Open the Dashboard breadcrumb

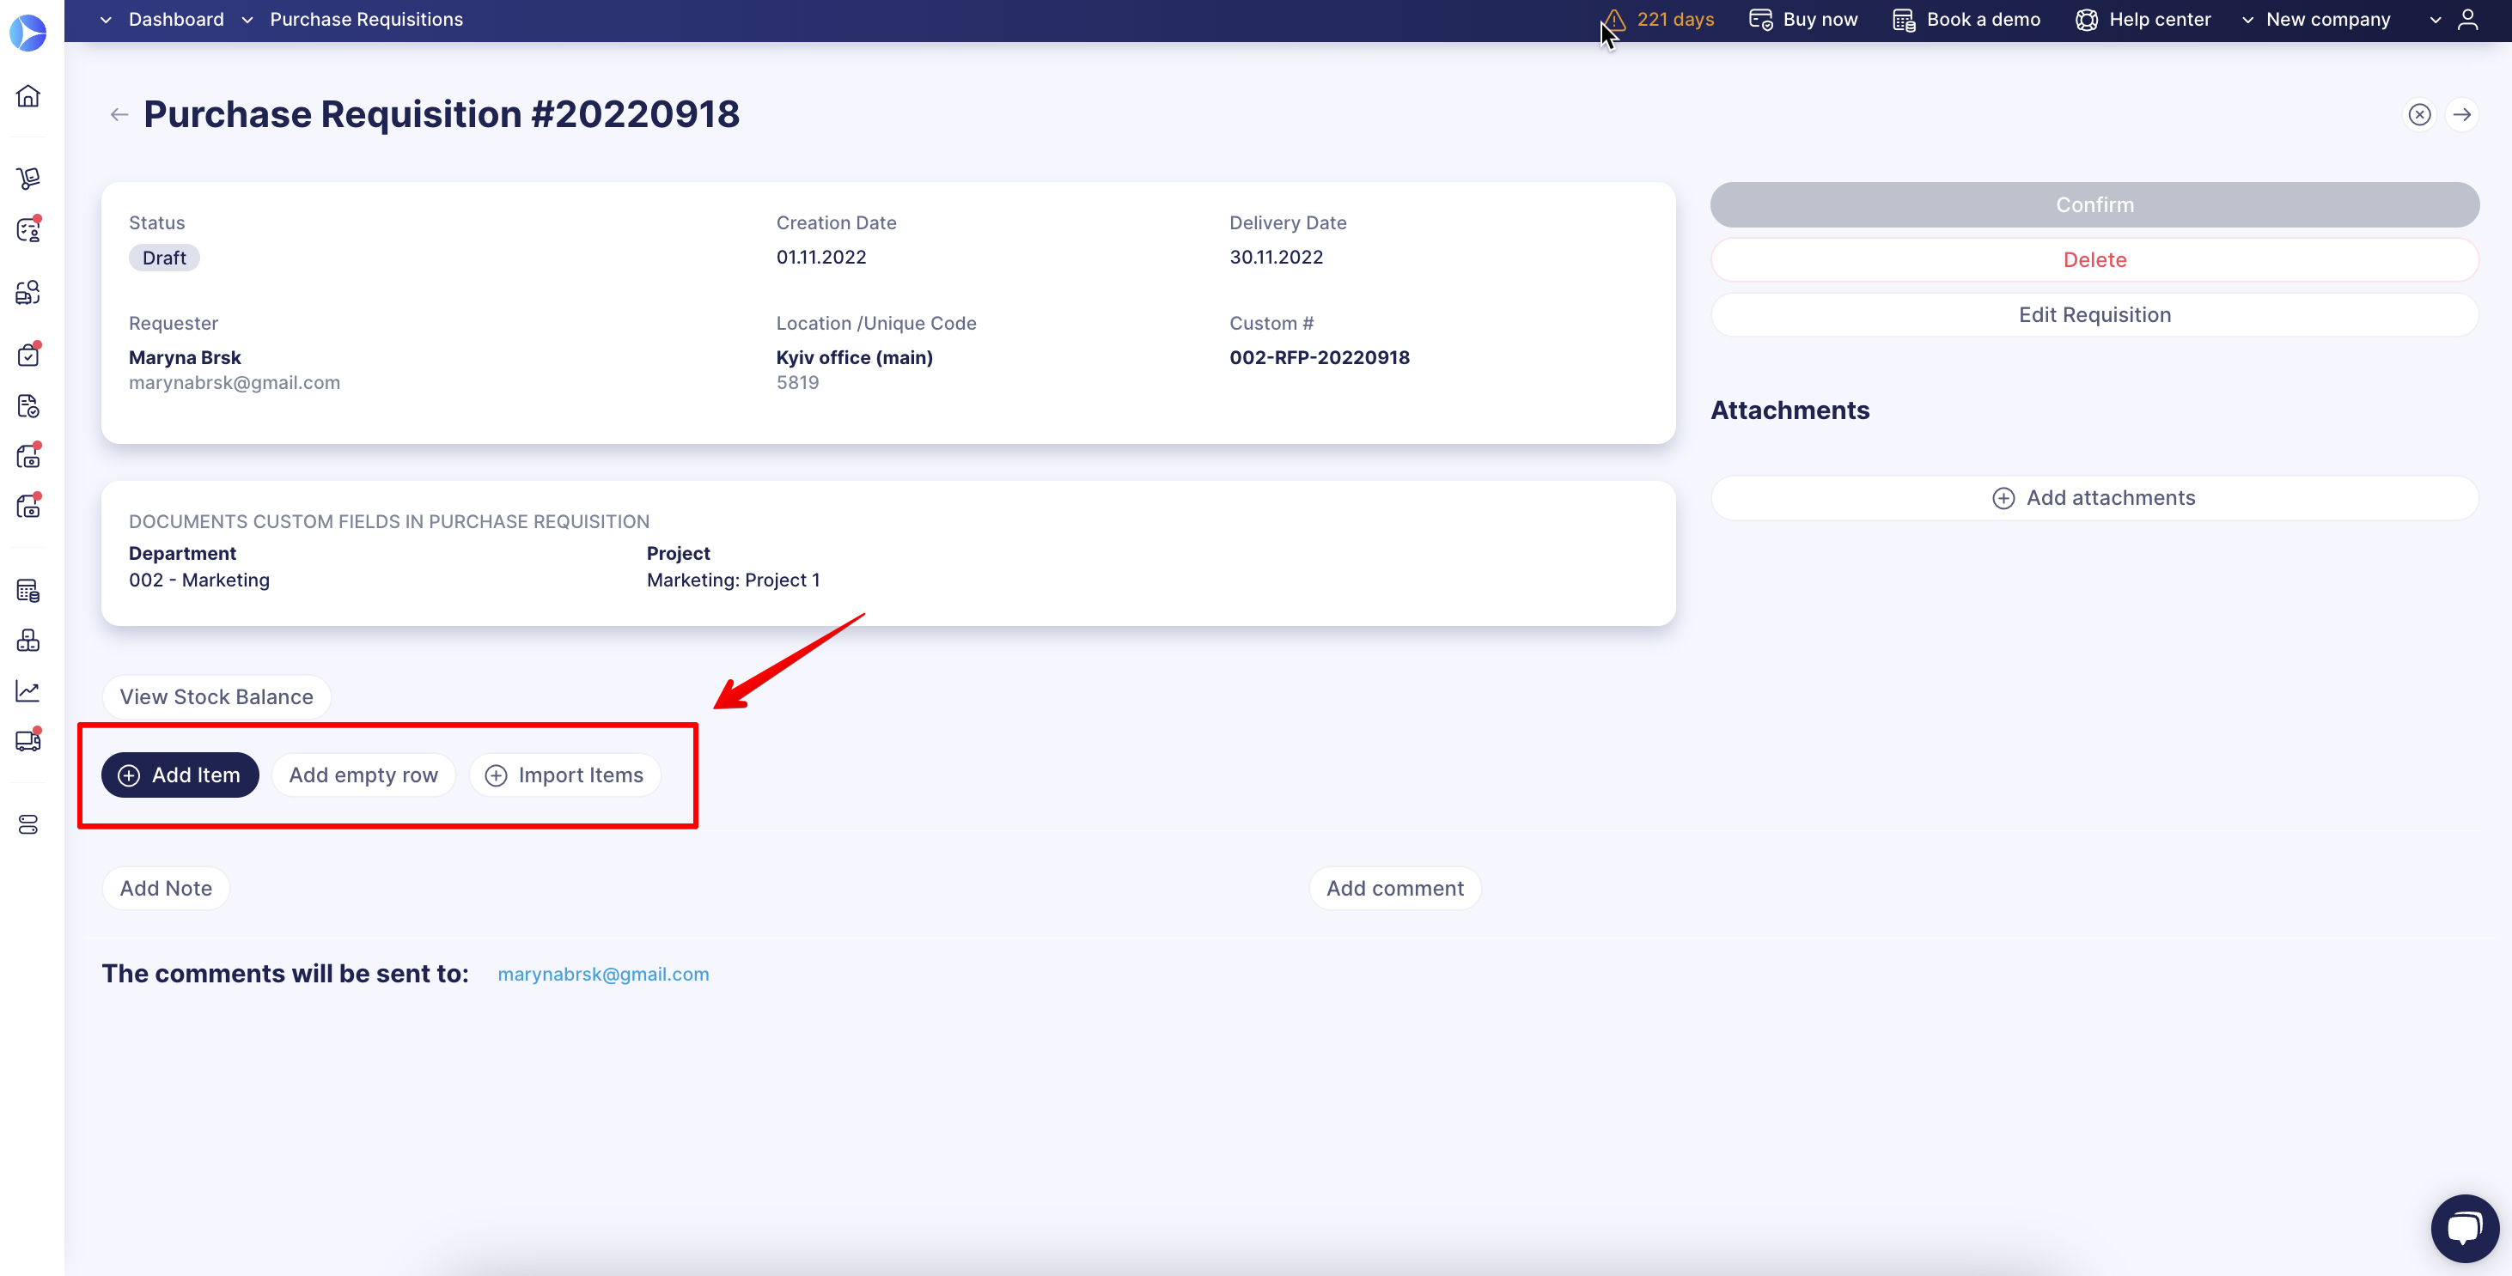point(175,20)
